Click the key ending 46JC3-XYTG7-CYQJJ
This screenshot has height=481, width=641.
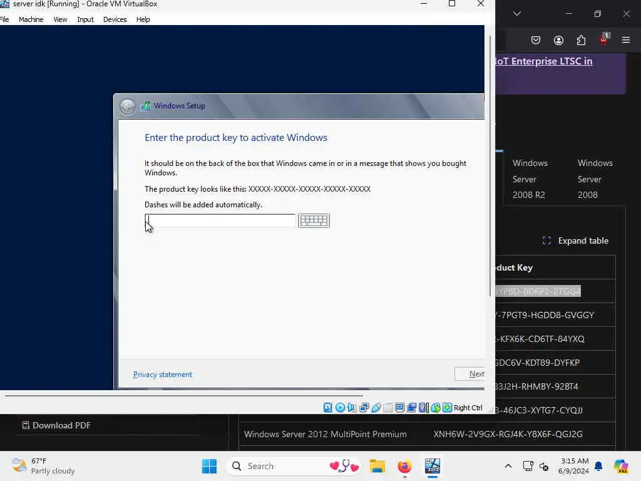(x=539, y=410)
